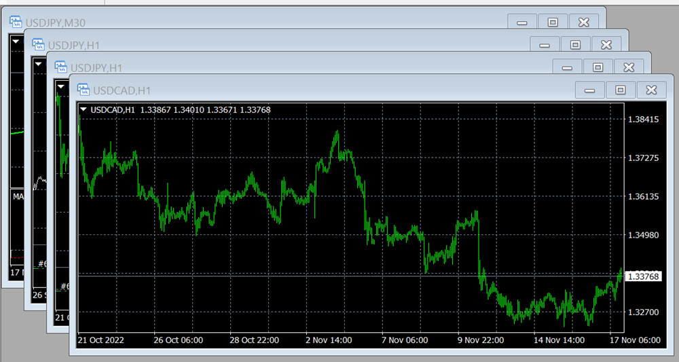Click the 1.37275 price scale value
The image size is (679, 362).
(643, 158)
